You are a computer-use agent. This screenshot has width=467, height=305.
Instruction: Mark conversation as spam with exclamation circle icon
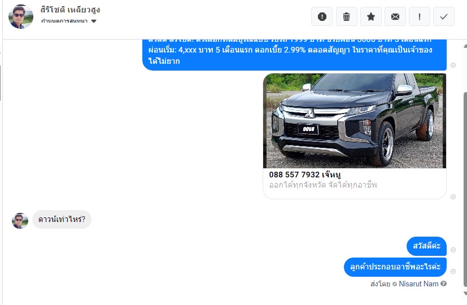(322, 17)
